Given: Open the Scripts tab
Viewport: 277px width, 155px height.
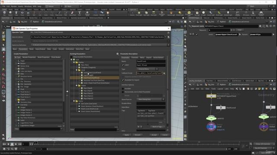Looking at the screenshot, I should pyautogui.click(x=61, y=49).
